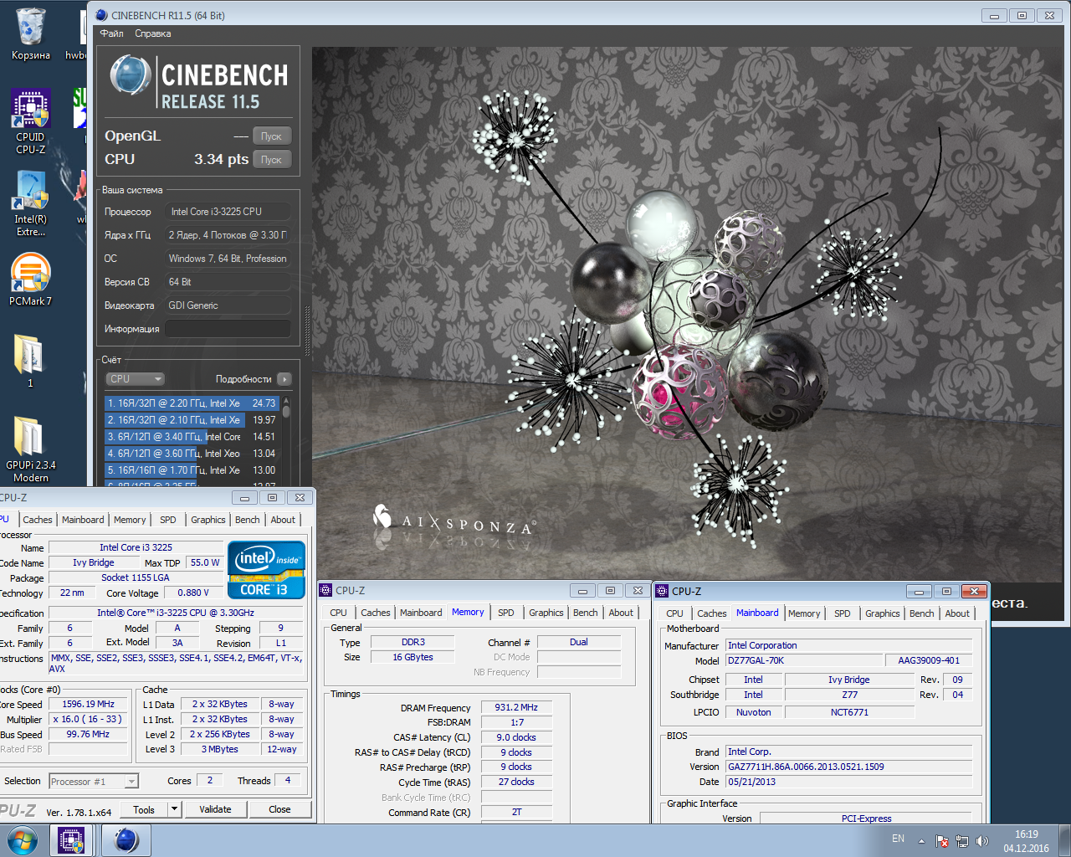The width and height of the screenshot is (1071, 857).
Task: Switch to Caches tab in left CPU-Z window
Action: (38, 520)
